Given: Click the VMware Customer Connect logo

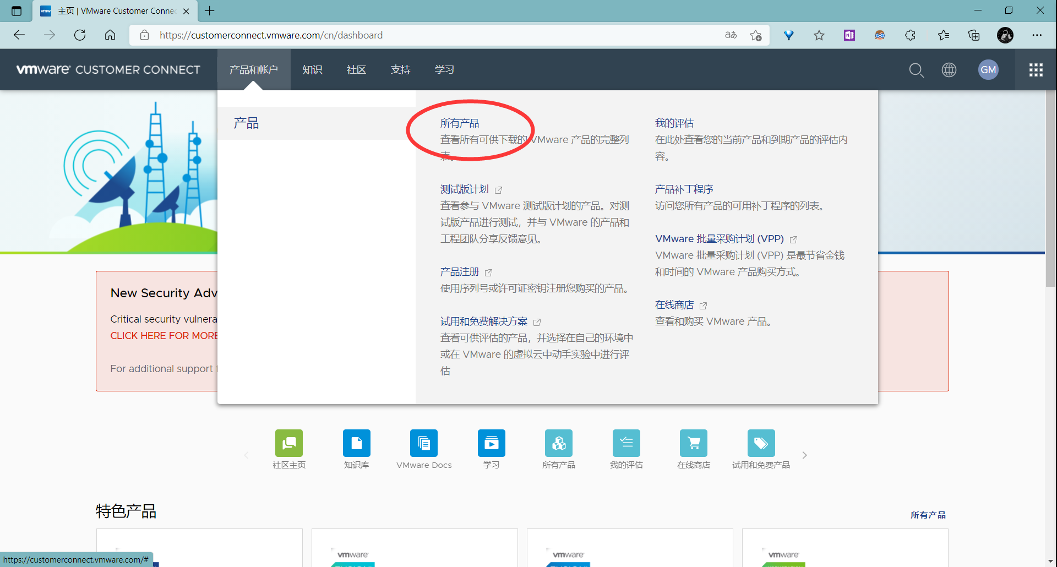Looking at the screenshot, I should click(x=108, y=70).
